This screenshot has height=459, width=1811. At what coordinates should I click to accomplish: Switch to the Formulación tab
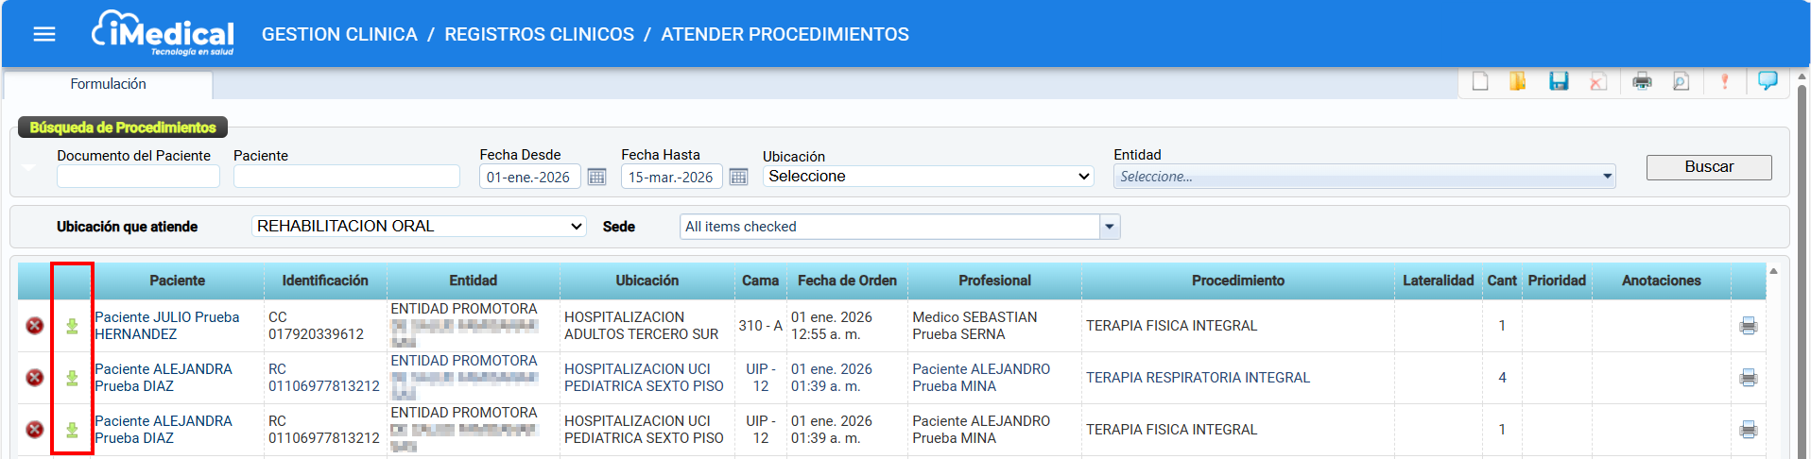109,84
